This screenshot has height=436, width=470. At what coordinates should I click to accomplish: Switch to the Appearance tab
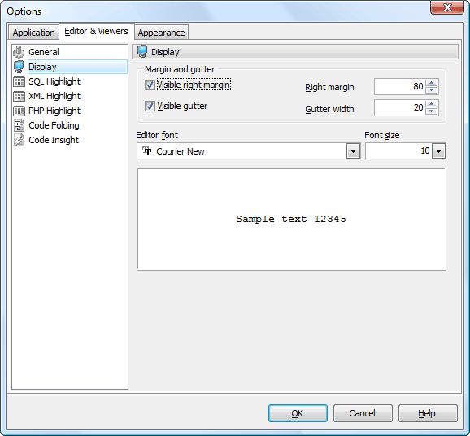[161, 33]
